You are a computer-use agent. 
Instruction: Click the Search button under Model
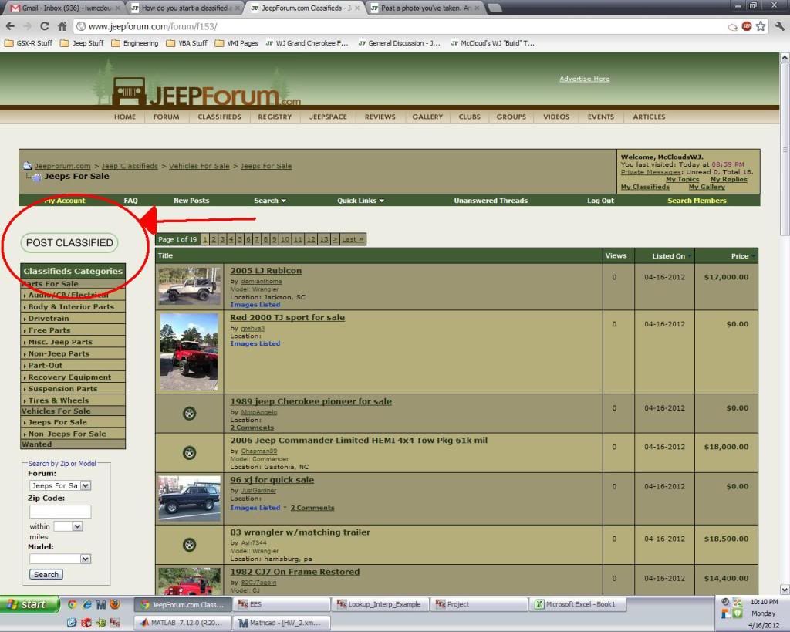tap(46, 575)
